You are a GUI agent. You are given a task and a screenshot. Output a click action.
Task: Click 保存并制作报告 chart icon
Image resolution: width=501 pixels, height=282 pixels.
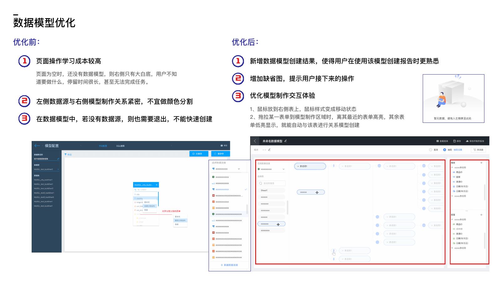point(467,141)
